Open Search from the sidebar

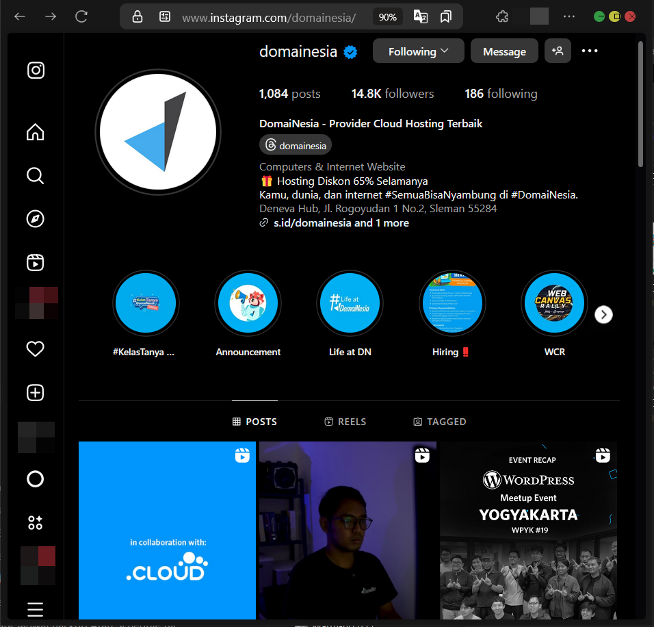[36, 176]
